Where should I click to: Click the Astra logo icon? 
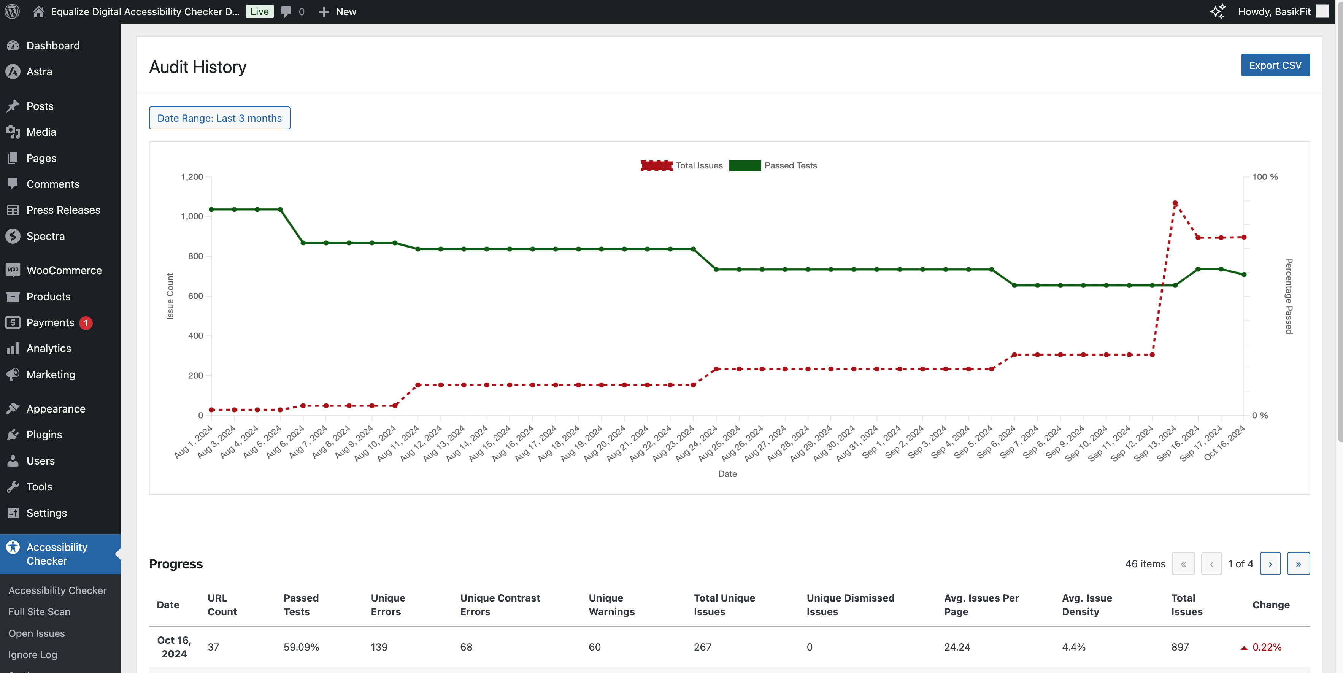[13, 71]
